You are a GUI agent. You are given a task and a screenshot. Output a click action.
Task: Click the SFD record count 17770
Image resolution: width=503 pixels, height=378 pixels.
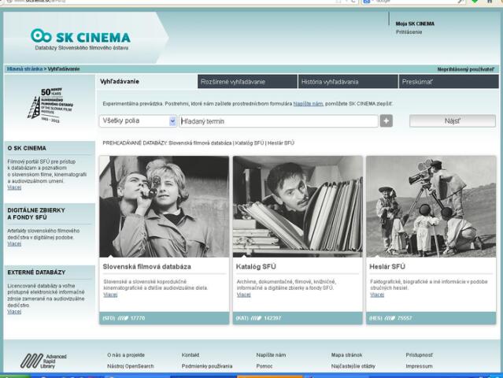[x=138, y=318]
